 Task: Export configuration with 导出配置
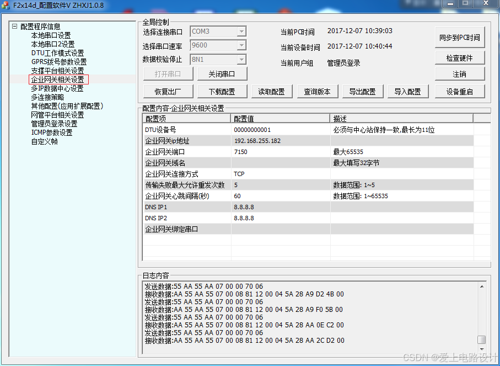(x=363, y=91)
